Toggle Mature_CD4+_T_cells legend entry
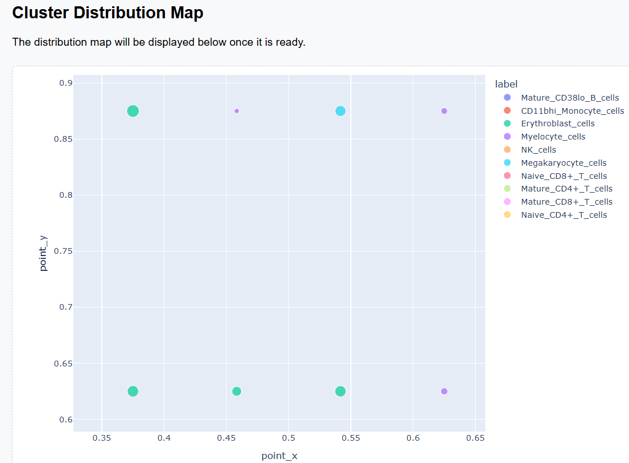The width and height of the screenshot is (629, 463). (566, 189)
